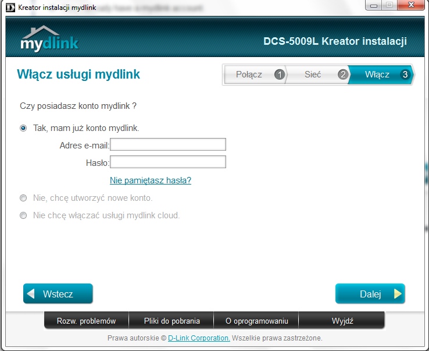Open 'Nie pamiętasz hasła?' link
The width and height of the screenshot is (429, 351).
pos(151,180)
